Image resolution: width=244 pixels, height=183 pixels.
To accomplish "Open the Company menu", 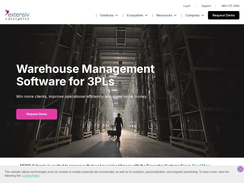I will (x=192, y=15).
